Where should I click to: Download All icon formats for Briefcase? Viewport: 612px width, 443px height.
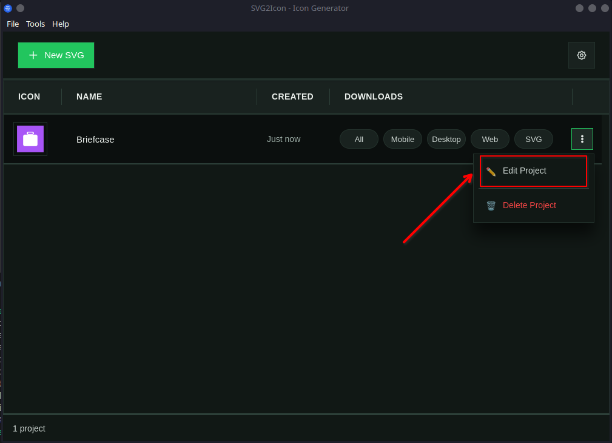(x=358, y=139)
